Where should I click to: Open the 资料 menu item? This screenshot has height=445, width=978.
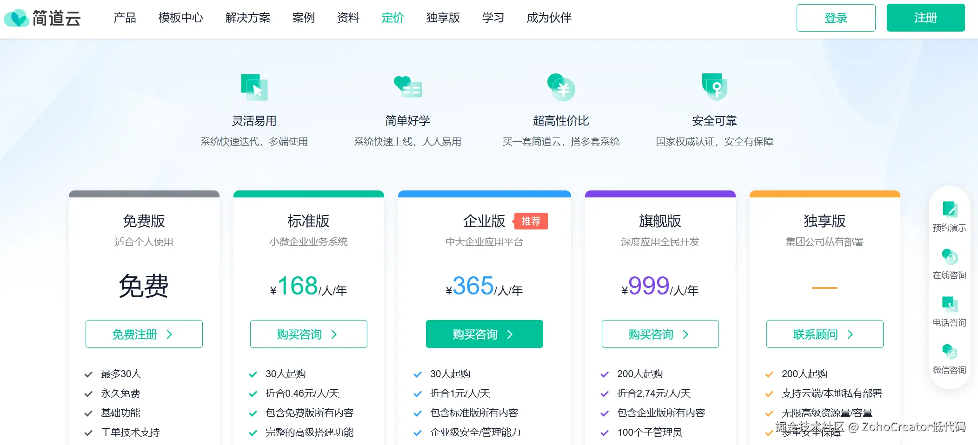pyautogui.click(x=348, y=18)
